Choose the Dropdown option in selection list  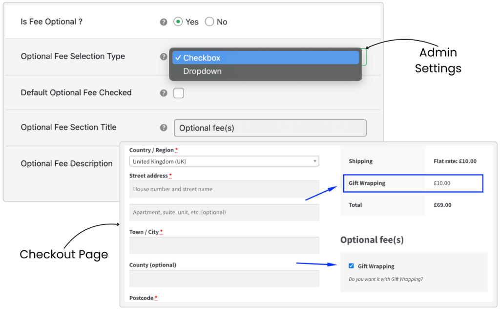pyautogui.click(x=266, y=71)
